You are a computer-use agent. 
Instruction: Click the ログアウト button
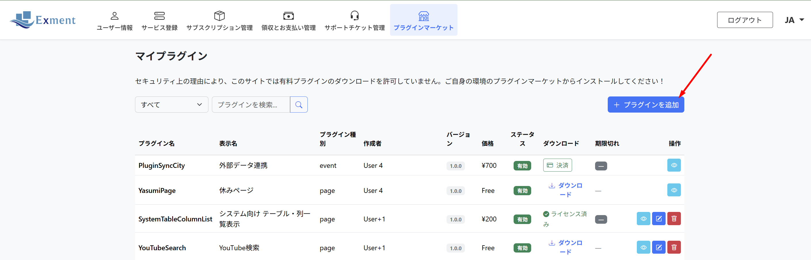(x=744, y=20)
